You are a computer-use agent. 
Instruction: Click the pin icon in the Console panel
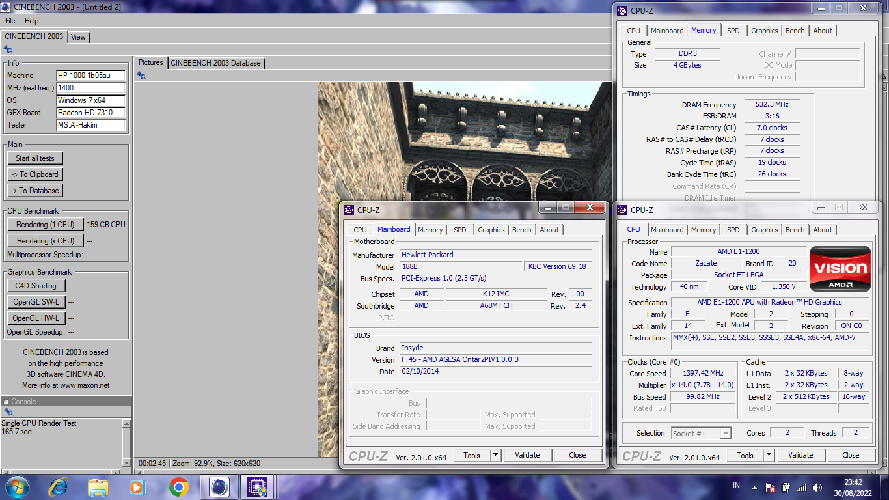tap(8, 412)
